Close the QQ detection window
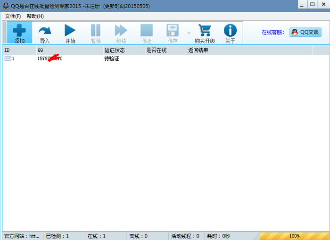This screenshot has height=240, width=330. 324,4
